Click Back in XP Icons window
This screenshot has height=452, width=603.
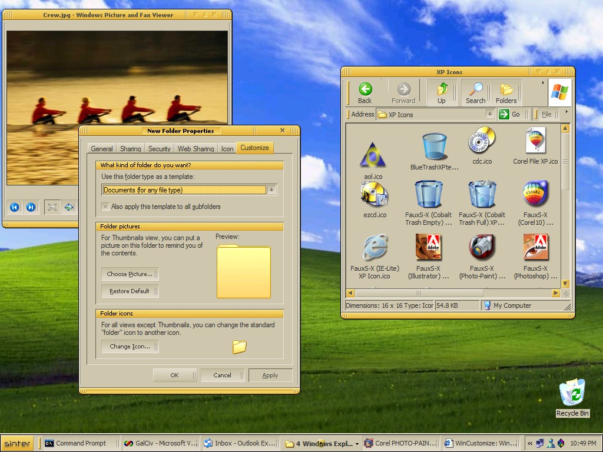pos(365,93)
